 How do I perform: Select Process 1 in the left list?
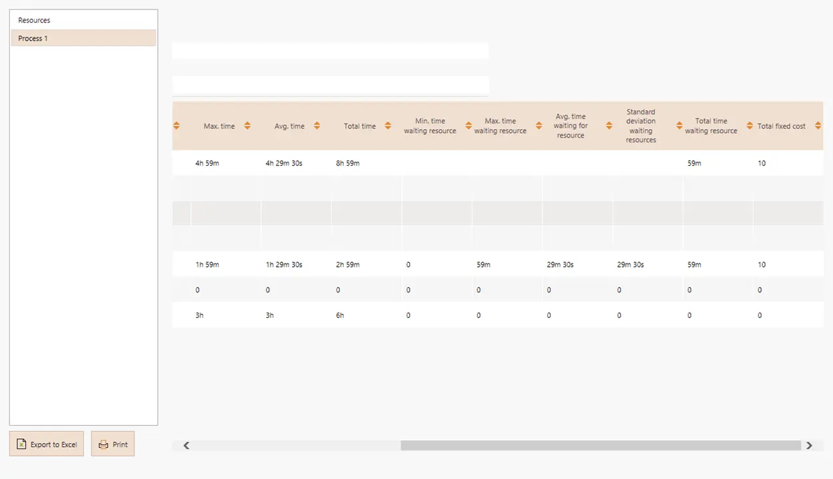tap(83, 39)
